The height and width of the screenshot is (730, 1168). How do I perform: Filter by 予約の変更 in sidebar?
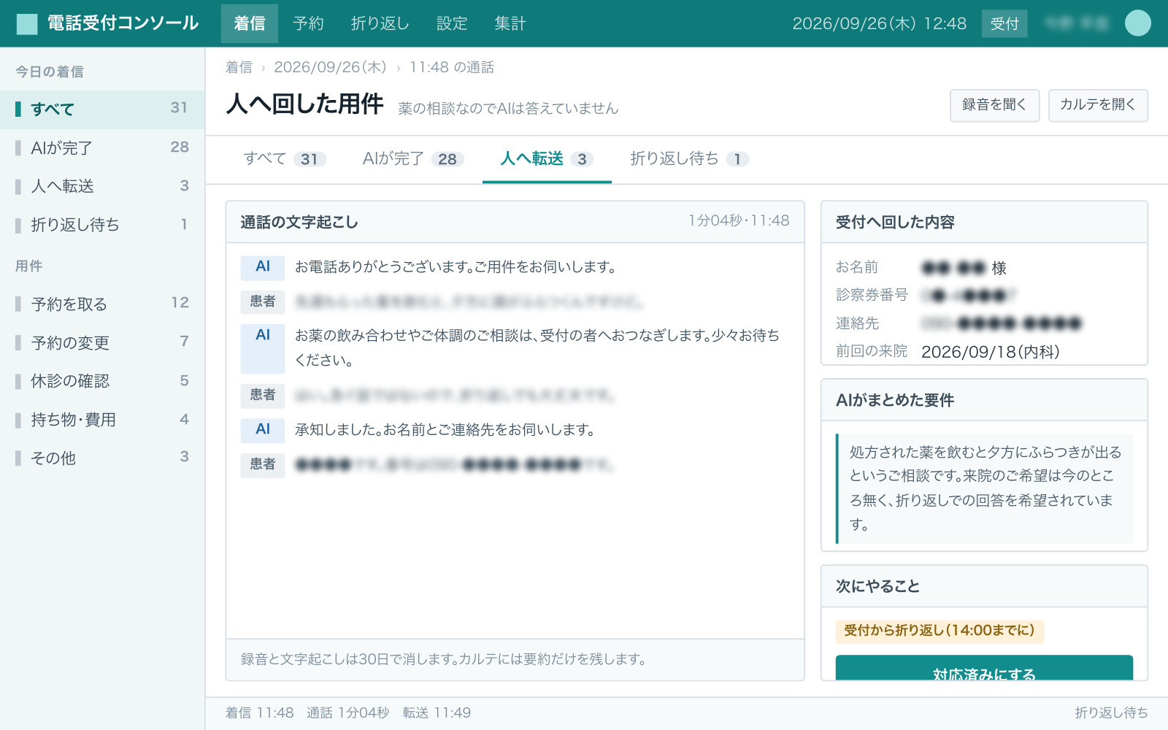[102, 342]
